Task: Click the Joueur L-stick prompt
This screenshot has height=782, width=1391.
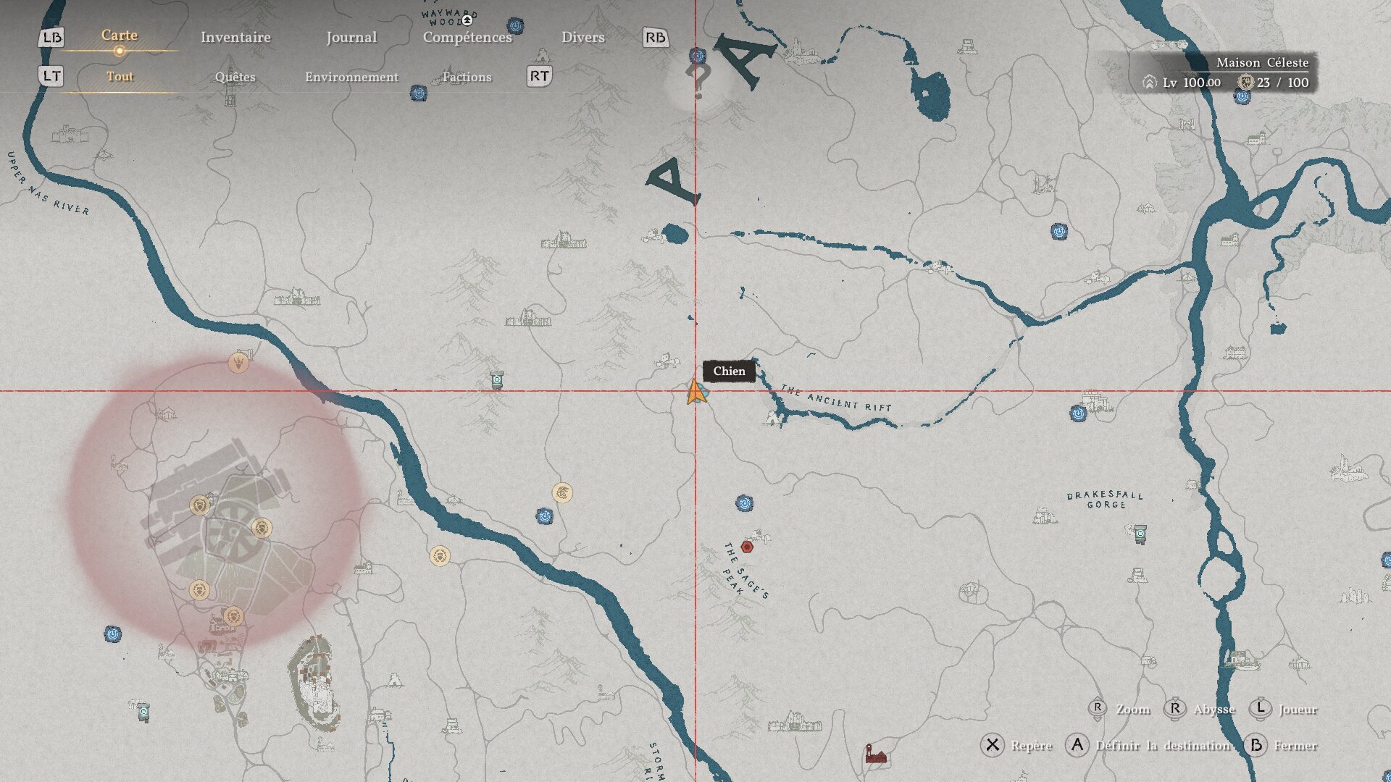Action: [x=1298, y=709]
